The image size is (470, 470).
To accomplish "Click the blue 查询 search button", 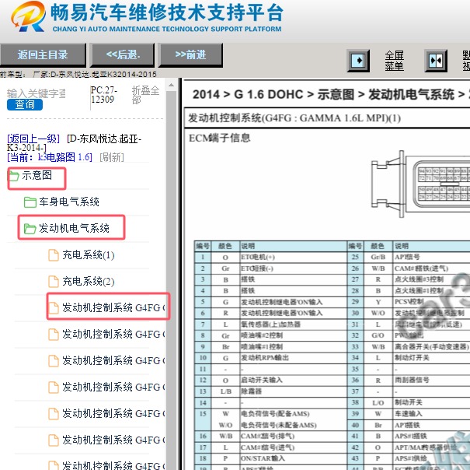I will coord(25,105).
